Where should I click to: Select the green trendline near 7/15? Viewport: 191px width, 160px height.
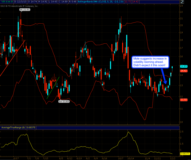pyautogui.click(x=53, y=88)
